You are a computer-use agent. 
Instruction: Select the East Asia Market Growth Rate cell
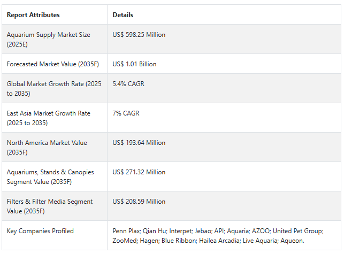coord(49,118)
